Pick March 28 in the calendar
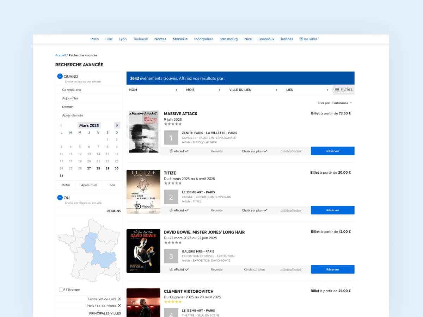 click(98, 168)
